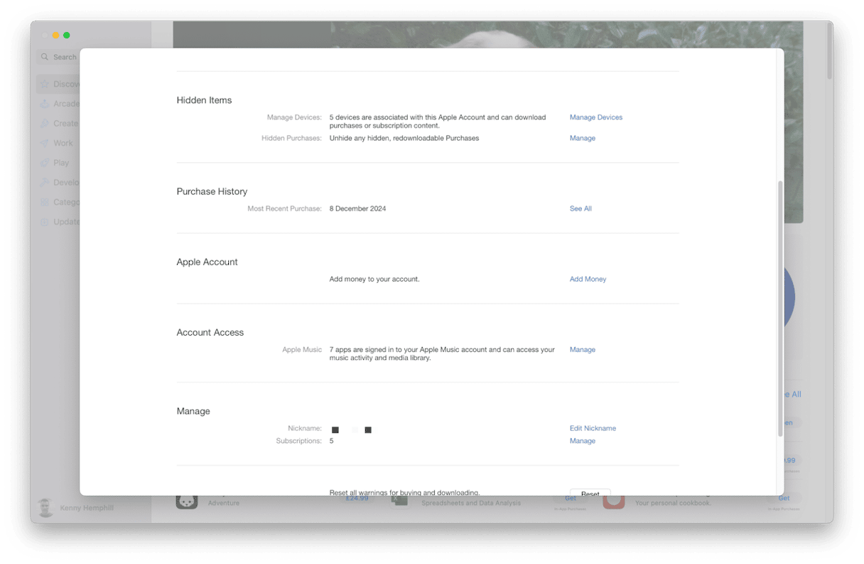Open the Manage Devices link

point(595,117)
